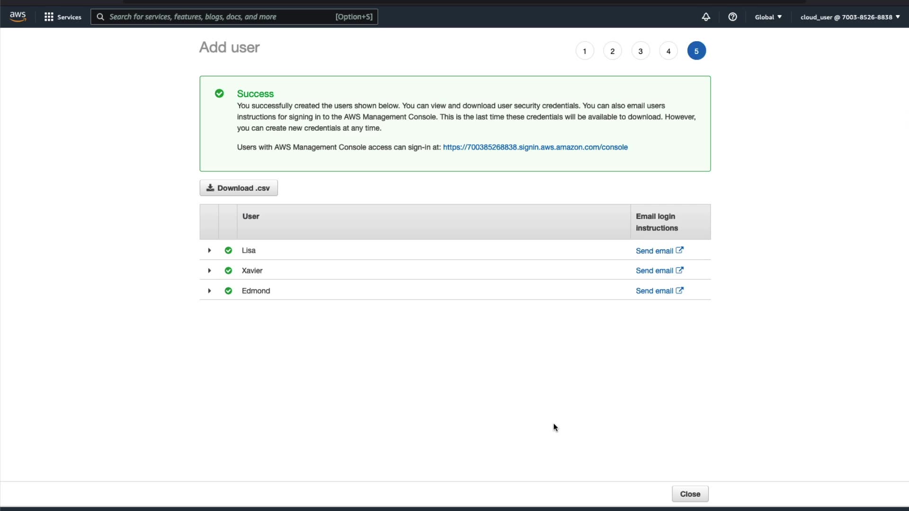Go to step 1 of wizard

[x=585, y=51]
